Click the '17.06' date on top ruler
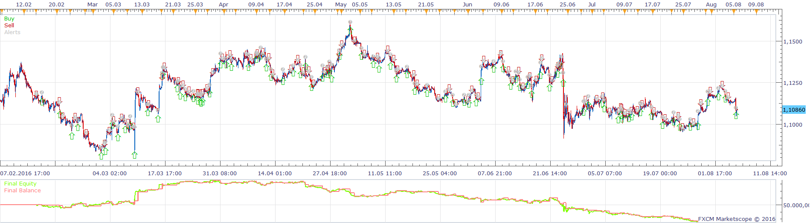 tap(535, 4)
